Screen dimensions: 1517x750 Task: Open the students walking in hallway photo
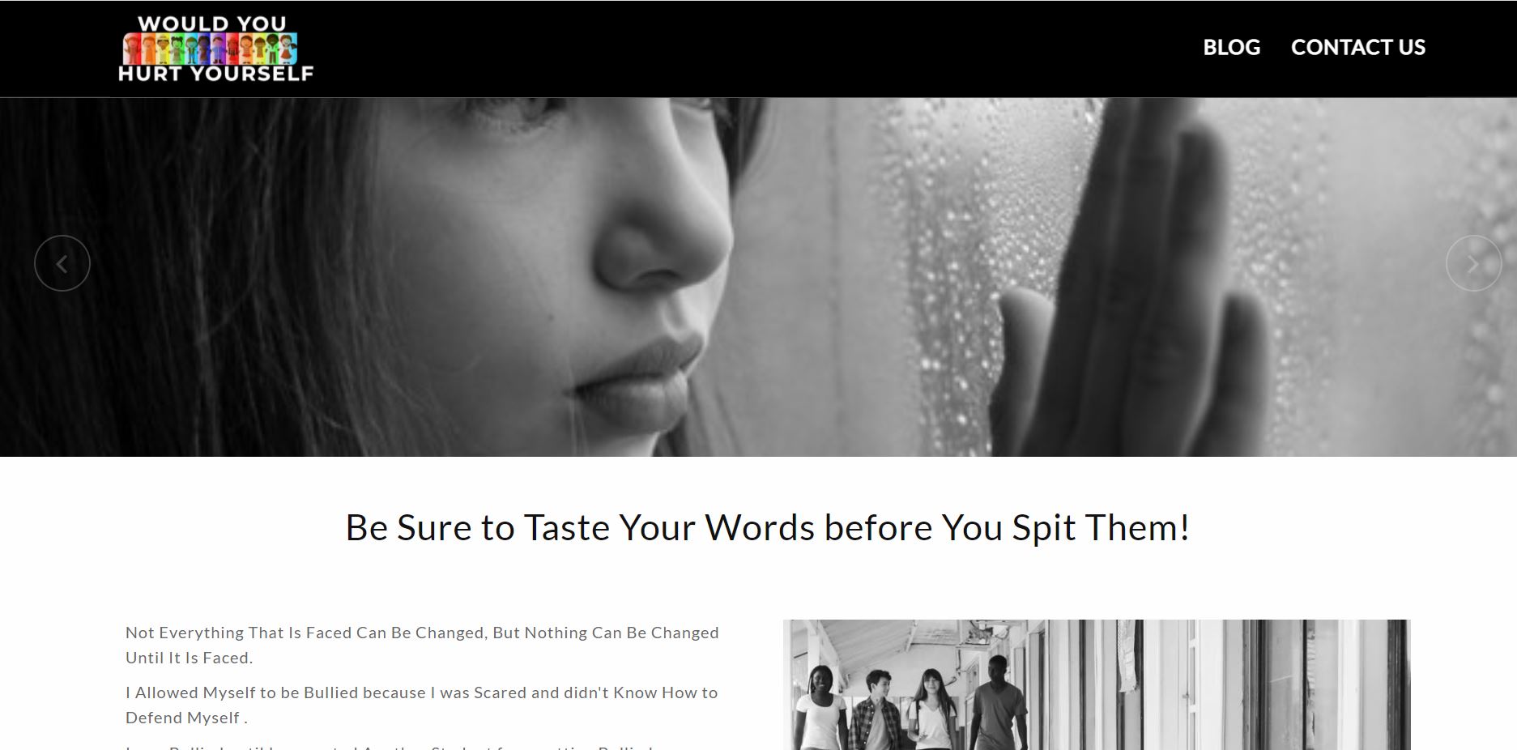pyautogui.click(x=1097, y=684)
